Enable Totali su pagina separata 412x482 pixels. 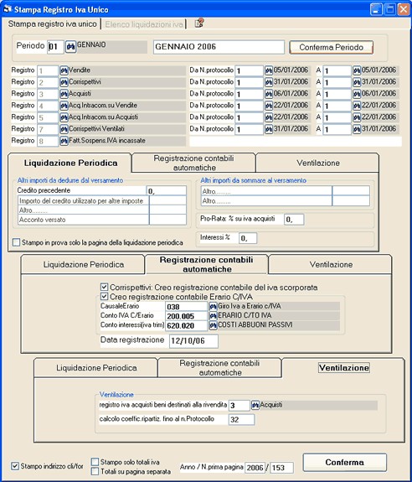(95, 471)
